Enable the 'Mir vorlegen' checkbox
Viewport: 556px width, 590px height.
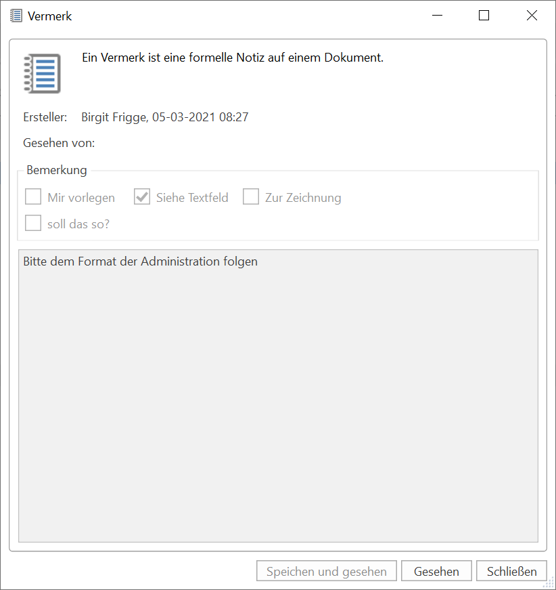coord(33,197)
